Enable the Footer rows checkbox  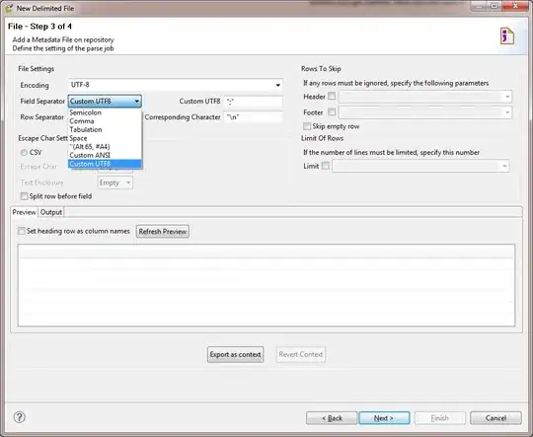pos(332,111)
